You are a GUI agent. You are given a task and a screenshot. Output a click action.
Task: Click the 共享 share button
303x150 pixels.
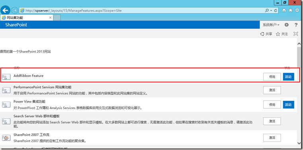266,34
